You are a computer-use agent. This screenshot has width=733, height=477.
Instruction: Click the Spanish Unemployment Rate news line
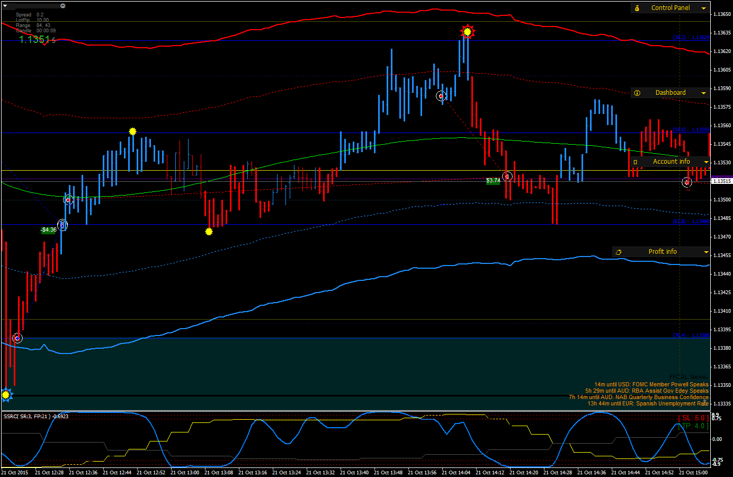pyautogui.click(x=648, y=404)
